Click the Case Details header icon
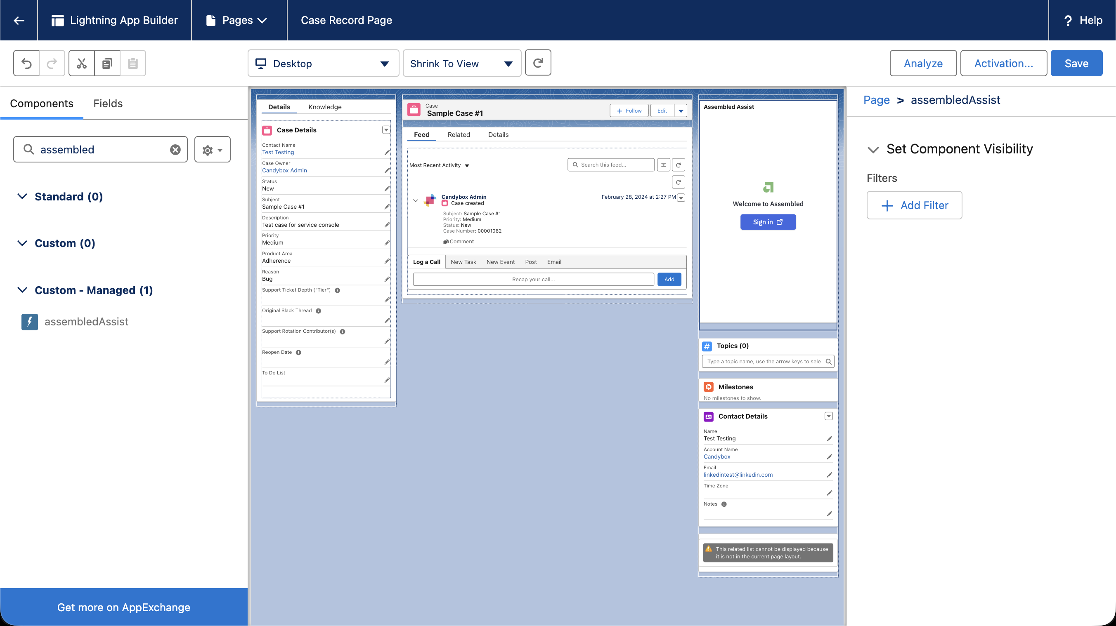Viewport: 1116px width, 626px height. pos(267,130)
